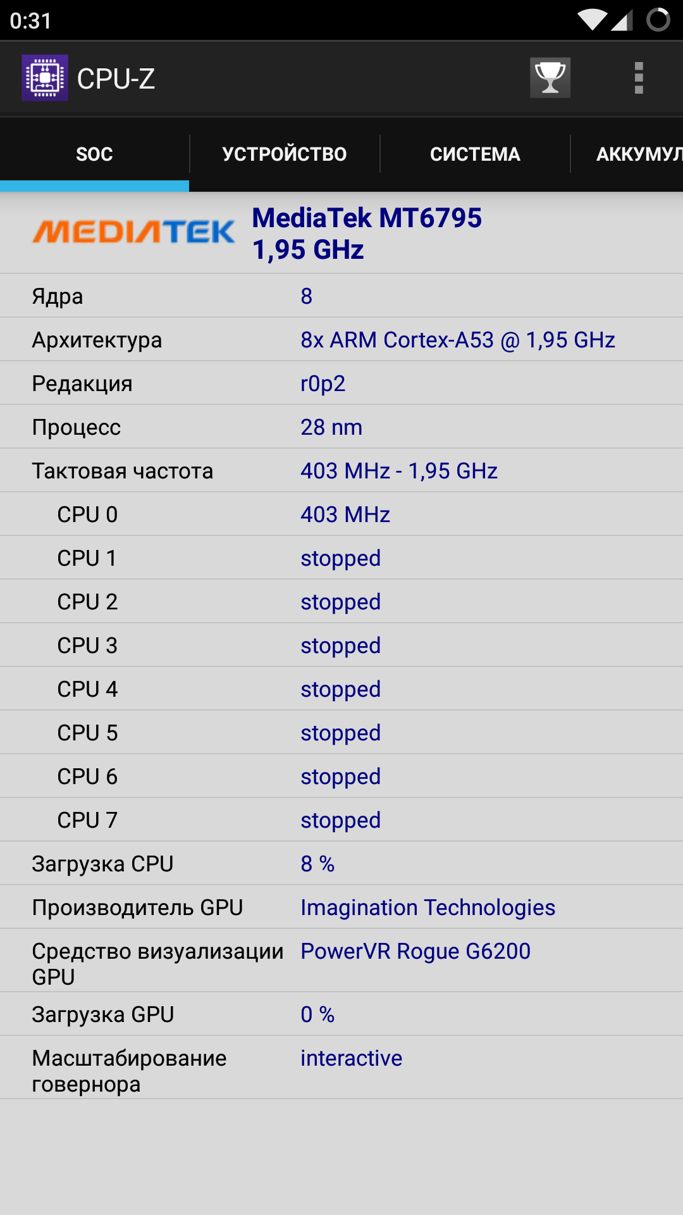Select the SOC tab
This screenshot has height=1215, width=683.
click(x=94, y=154)
